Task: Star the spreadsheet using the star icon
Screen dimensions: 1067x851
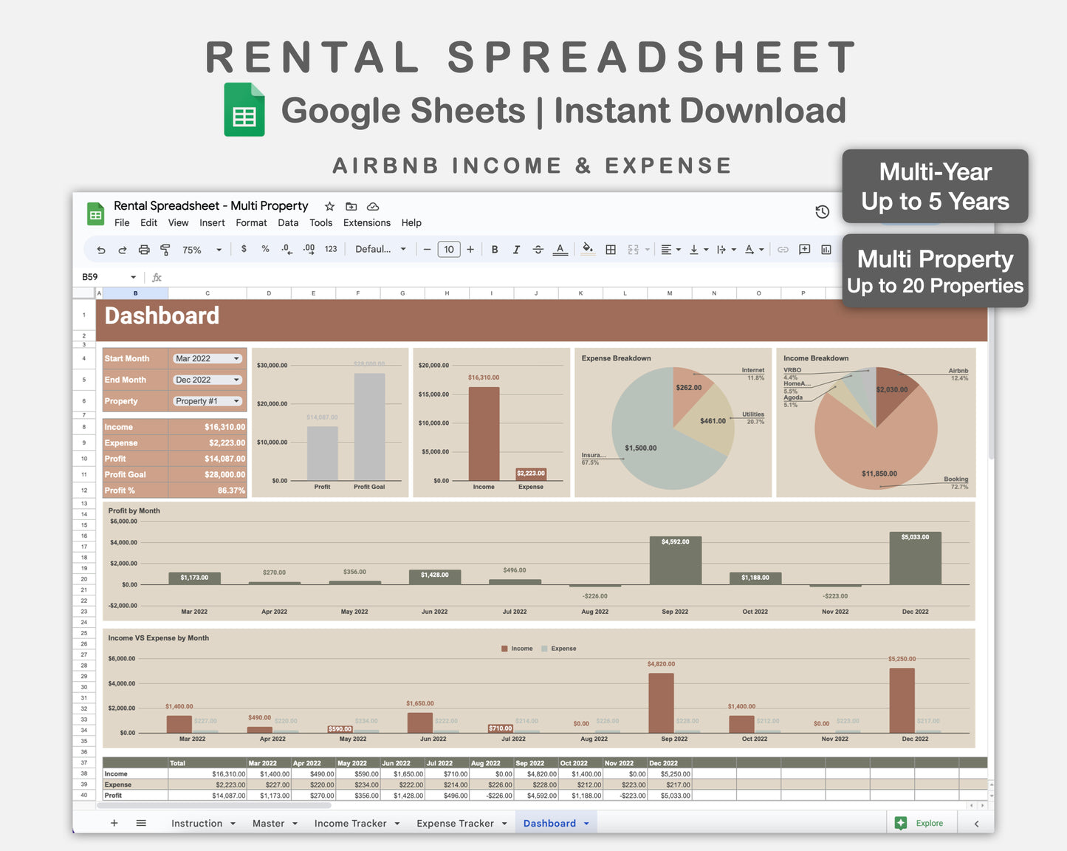Action: tap(329, 206)
